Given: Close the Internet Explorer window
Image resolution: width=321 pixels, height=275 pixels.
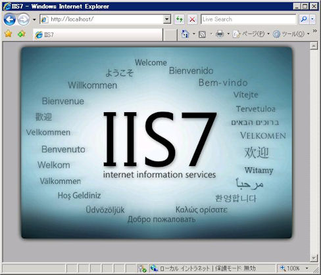Looking at the screenshot, I should 314,7.
